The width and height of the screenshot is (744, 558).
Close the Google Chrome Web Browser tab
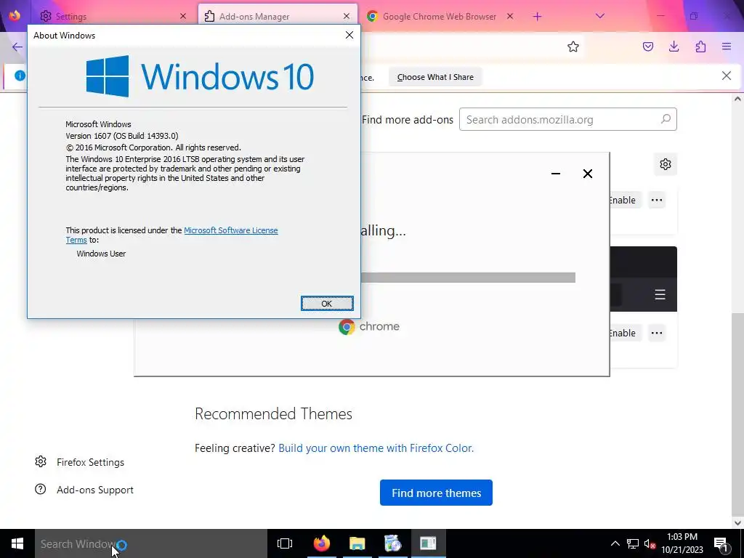coord(510,16)
